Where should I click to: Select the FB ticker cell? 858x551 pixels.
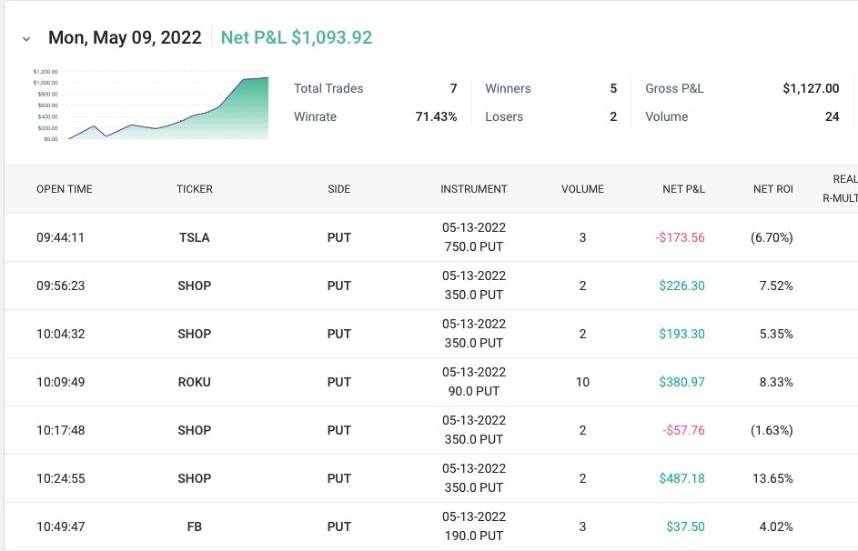[x=194, y=526]
